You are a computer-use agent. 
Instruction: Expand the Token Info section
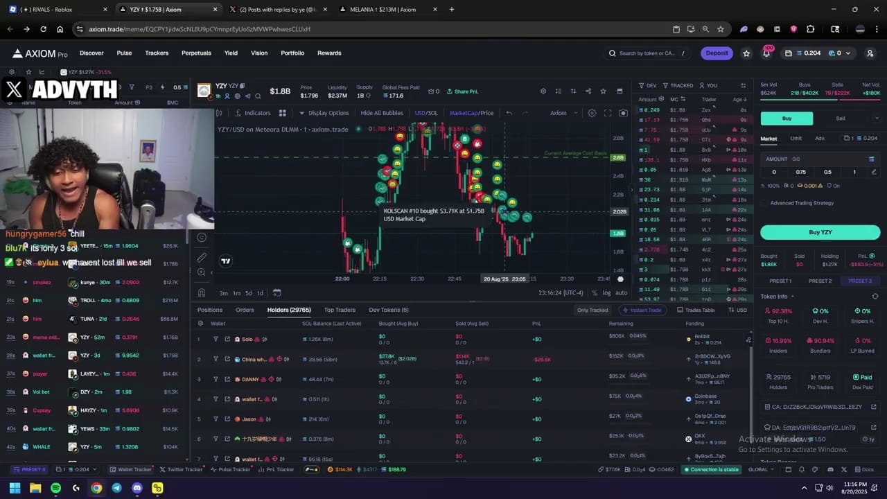click(x=778, y=297)
